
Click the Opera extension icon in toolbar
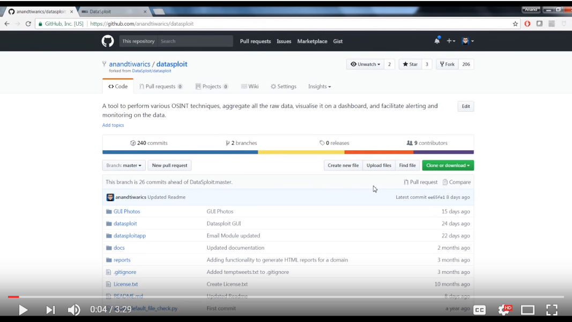[527, 24]
